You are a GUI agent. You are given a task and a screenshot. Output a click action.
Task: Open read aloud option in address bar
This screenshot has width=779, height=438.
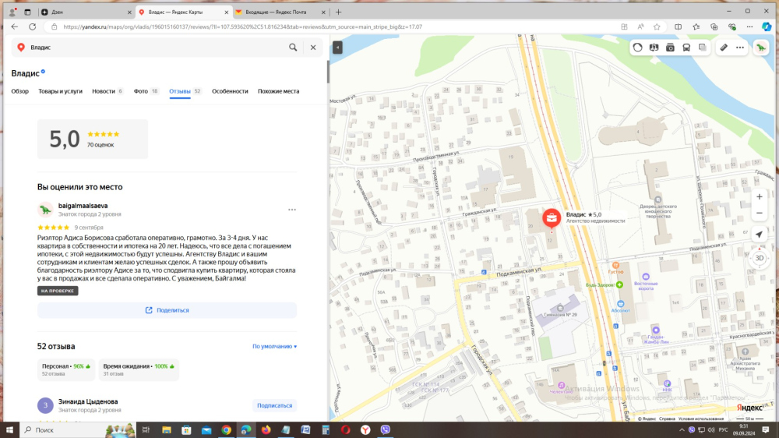pyautogui.click(x=640, y=26)
